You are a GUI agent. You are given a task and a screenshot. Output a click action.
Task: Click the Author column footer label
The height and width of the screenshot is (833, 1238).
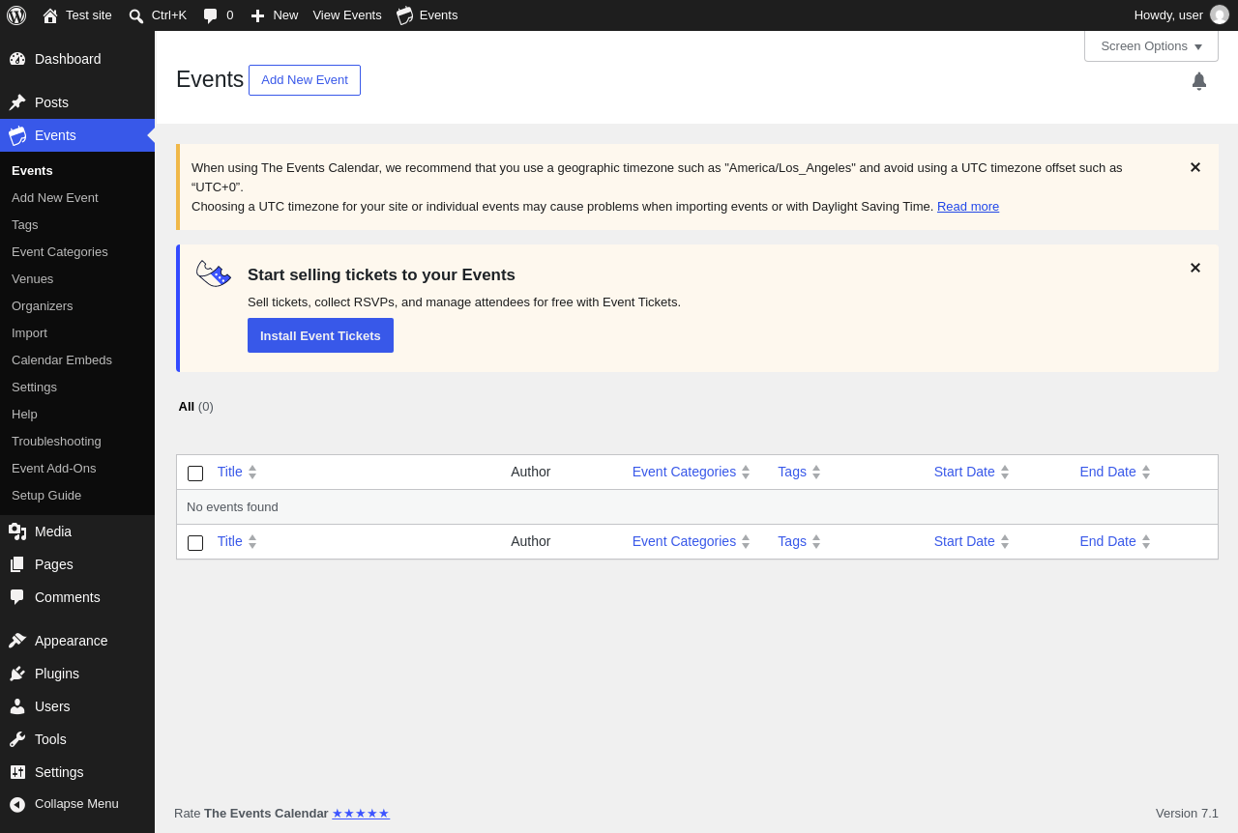point(531,541)
